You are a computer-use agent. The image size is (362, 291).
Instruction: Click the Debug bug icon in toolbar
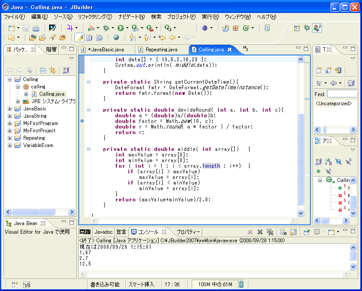(106, 28)
